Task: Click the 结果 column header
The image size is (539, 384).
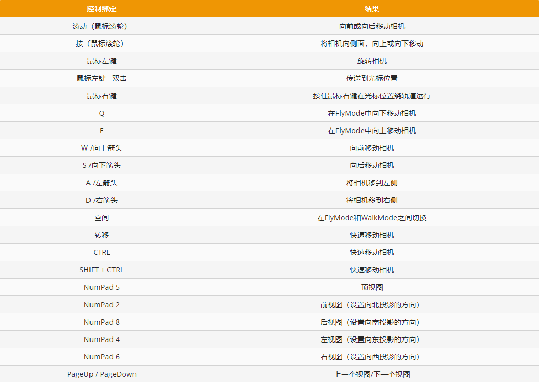Action: point(372,9)
